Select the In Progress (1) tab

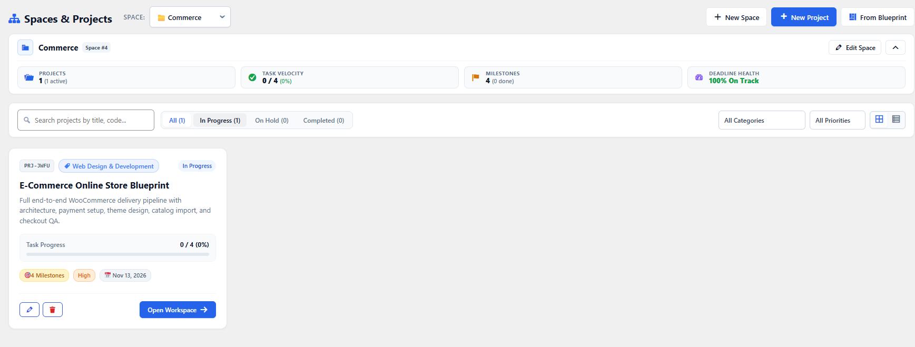click(220, 120)
